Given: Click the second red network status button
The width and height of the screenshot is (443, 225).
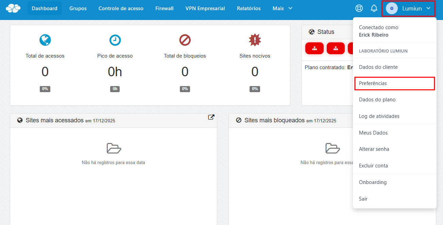Looking at the screenshot, I should point(336,48).
